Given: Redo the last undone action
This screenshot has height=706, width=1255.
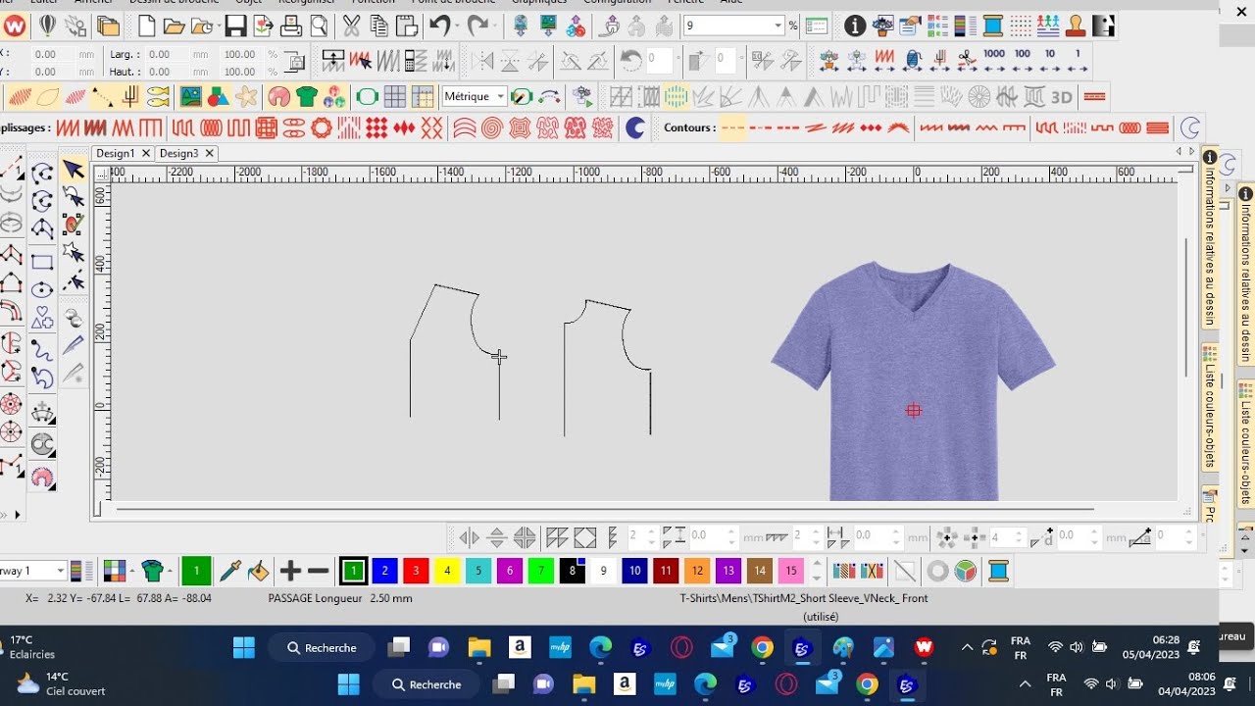Looking at the screenshot, I should [477, 25].
